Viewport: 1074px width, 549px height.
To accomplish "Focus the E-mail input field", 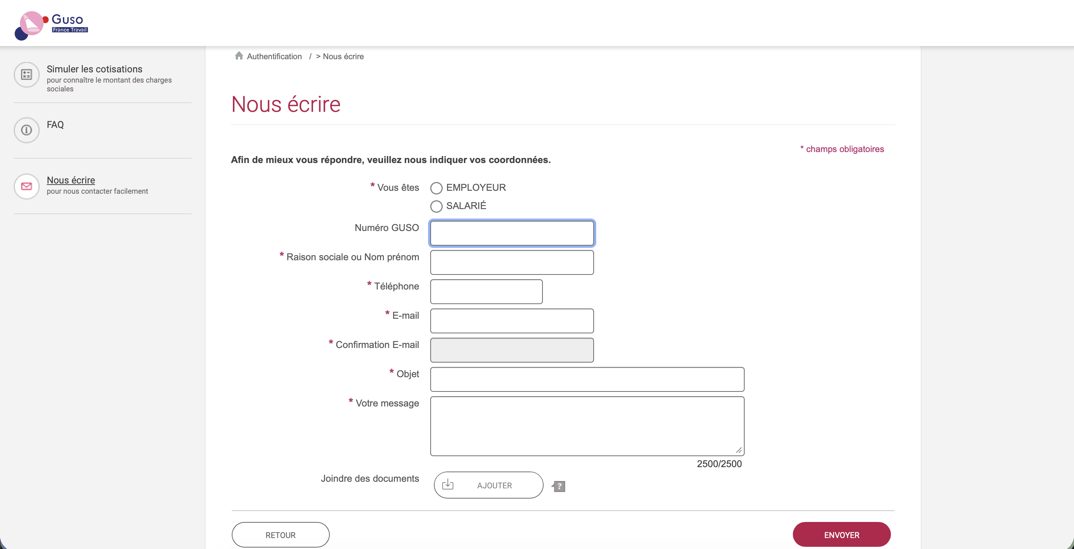I will click(x=511, y=321).
